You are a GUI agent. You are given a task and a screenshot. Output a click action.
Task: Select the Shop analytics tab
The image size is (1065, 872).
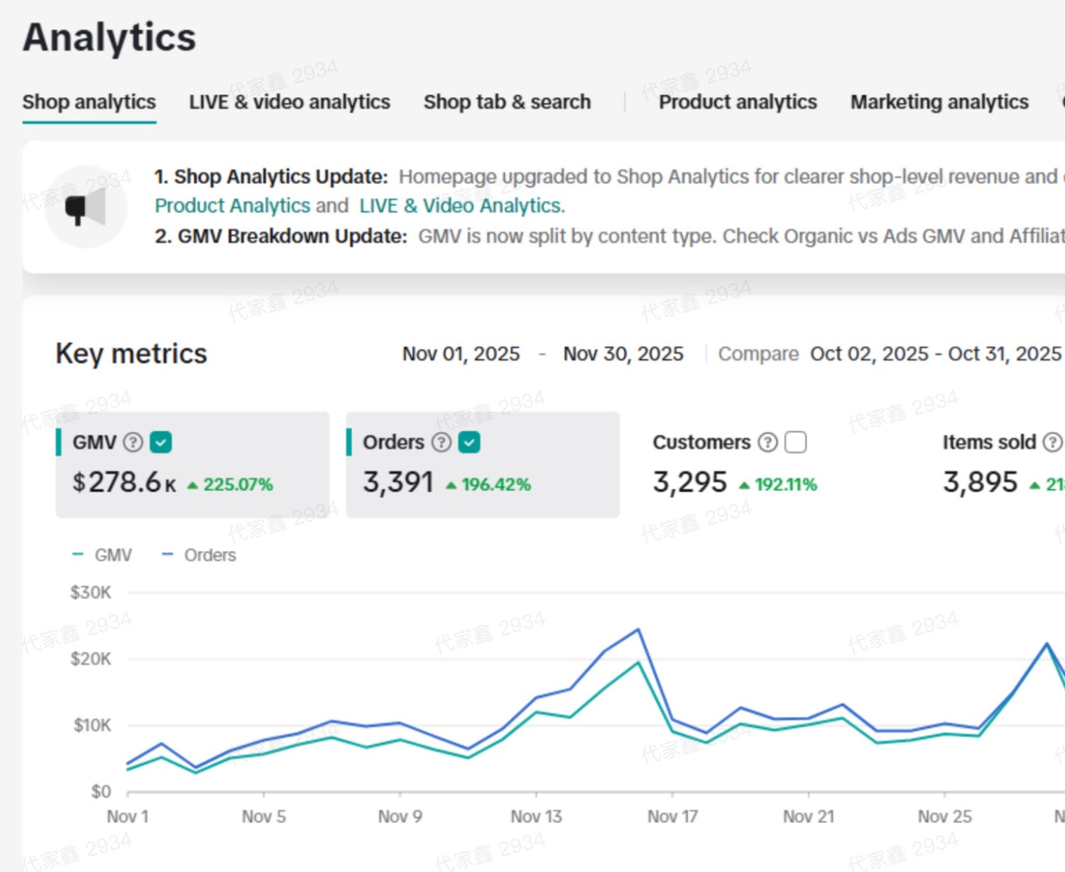(89, 102)
